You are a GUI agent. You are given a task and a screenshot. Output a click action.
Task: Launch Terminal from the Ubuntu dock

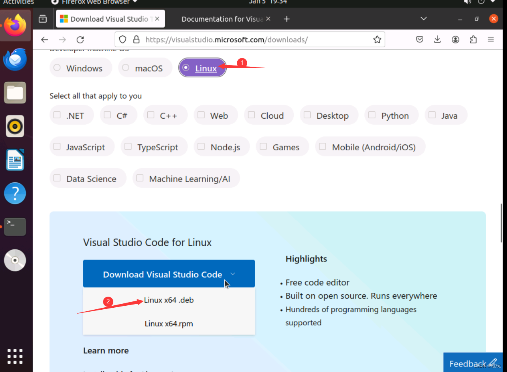[15, 227]
